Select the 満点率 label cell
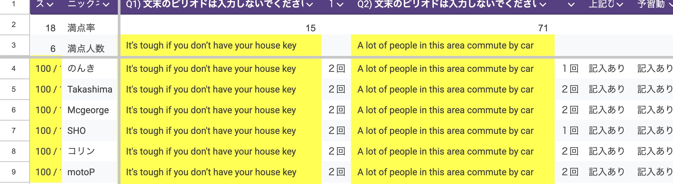Screen dimensions: 673x184 [x=90, y=28]
